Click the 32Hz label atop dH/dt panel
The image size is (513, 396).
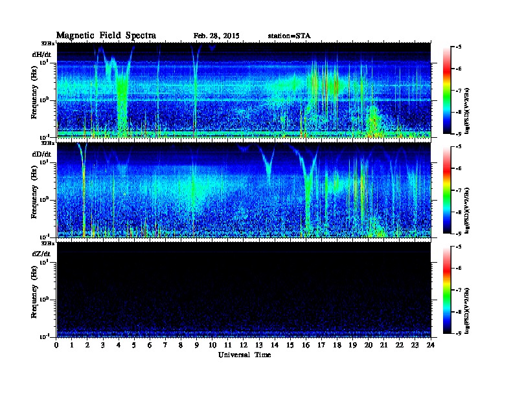[47, 43]
